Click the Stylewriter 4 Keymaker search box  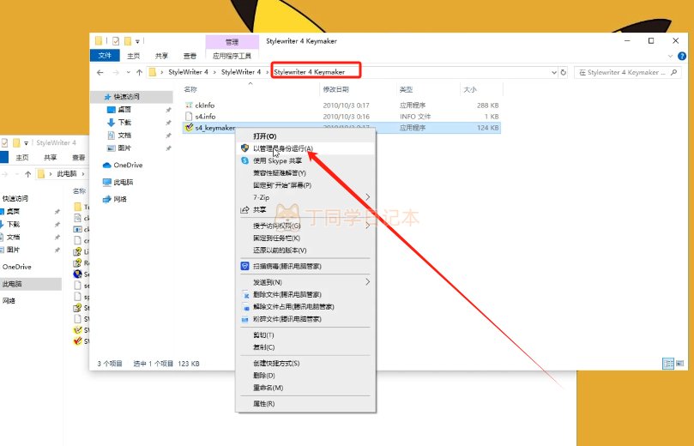(x=628, y=72)
